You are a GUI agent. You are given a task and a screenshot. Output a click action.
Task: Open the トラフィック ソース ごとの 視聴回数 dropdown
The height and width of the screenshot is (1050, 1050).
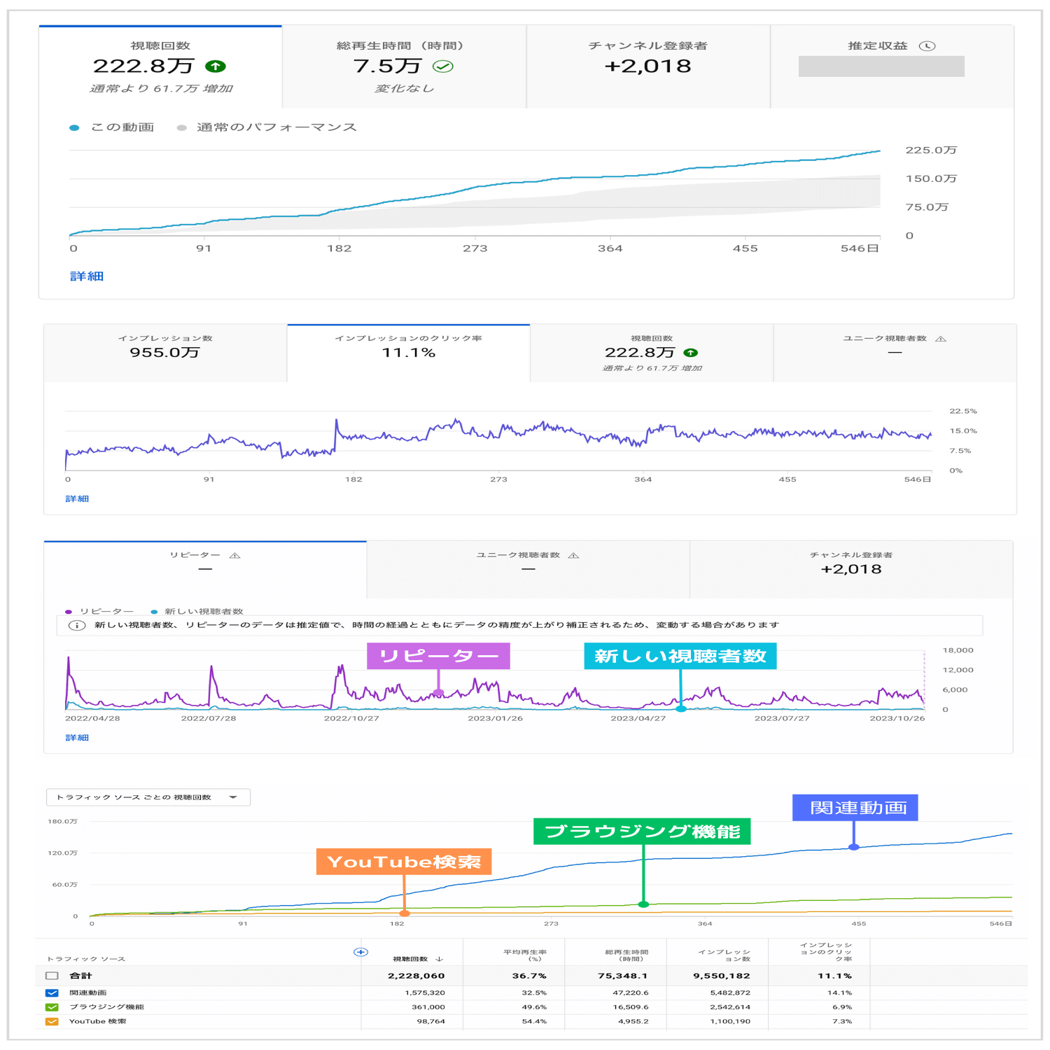point(148,797)
